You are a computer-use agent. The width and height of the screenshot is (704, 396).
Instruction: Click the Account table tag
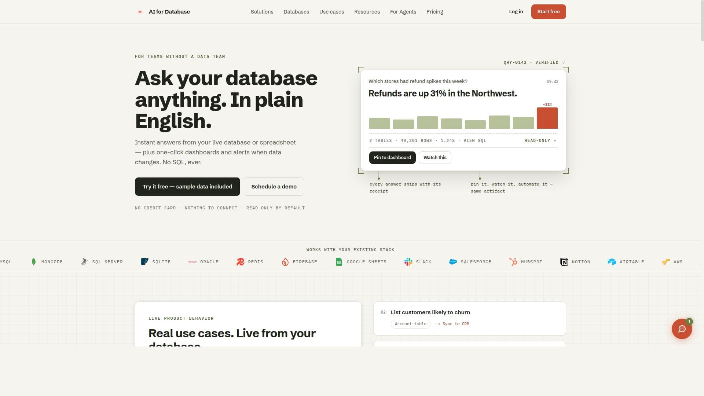click(410, 324)
